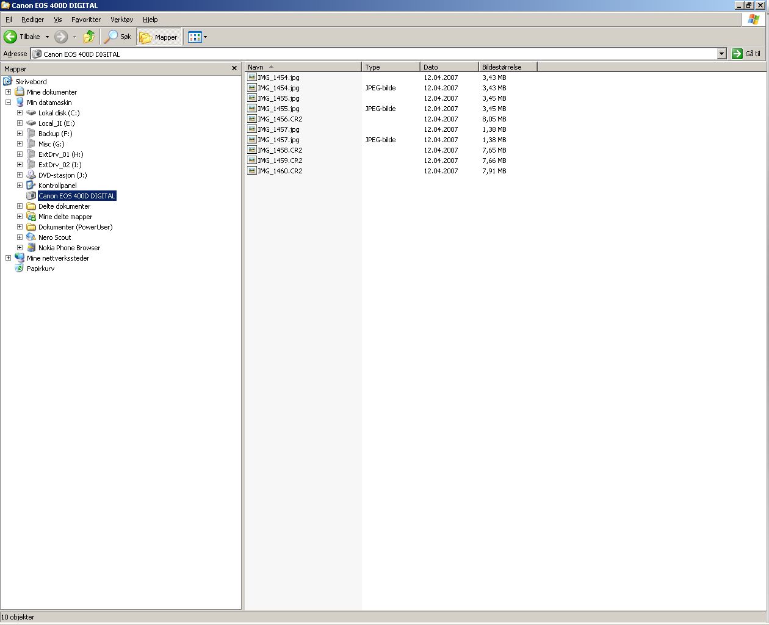Click the IMG_1456.CR2 file icon
This screenshot has width=769, height=625.
(251, 118)
